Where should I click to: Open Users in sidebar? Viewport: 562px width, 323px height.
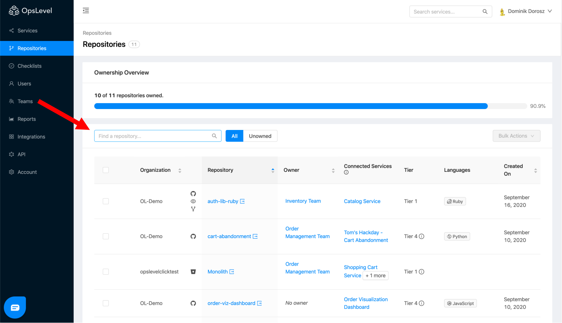click(x=37, y=84)
